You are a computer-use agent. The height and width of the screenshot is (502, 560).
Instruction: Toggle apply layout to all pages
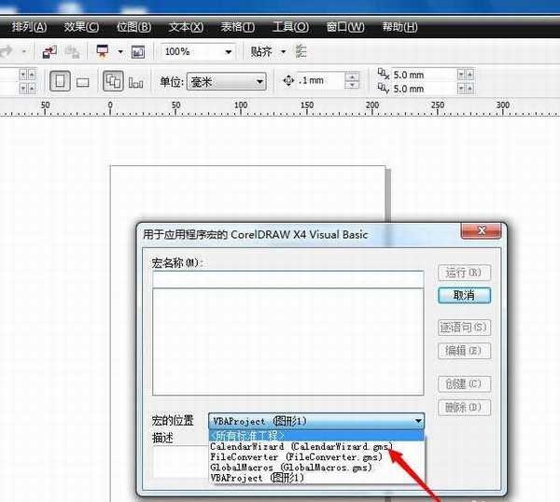coord(113,82)
